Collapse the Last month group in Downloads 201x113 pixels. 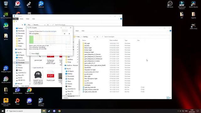pyautogui.click(x=32, y=68)
